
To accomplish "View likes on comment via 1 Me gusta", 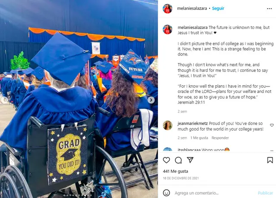I will tap(199, 138).
